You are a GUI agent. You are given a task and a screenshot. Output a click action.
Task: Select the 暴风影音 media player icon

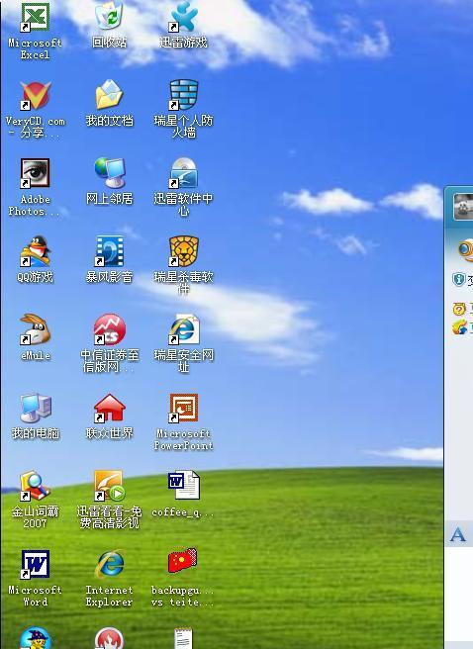click(x=110, y=251)
